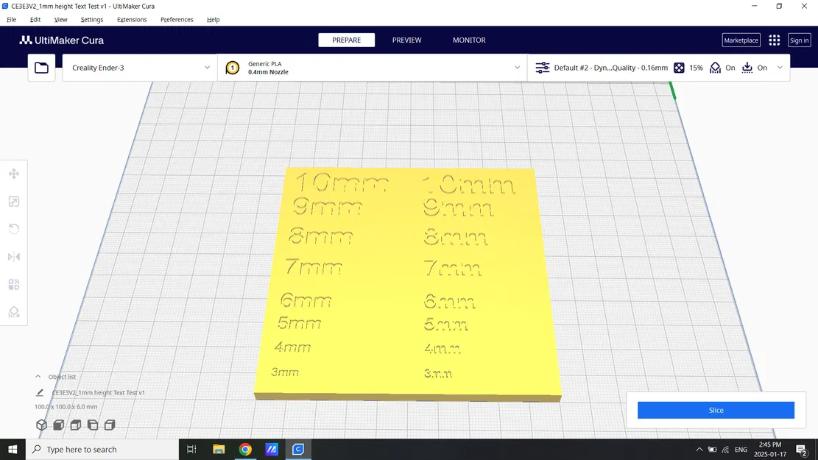The width and height of the screenshot is (818, 460).
Task: Select the Scale tool
Action: 13,201
